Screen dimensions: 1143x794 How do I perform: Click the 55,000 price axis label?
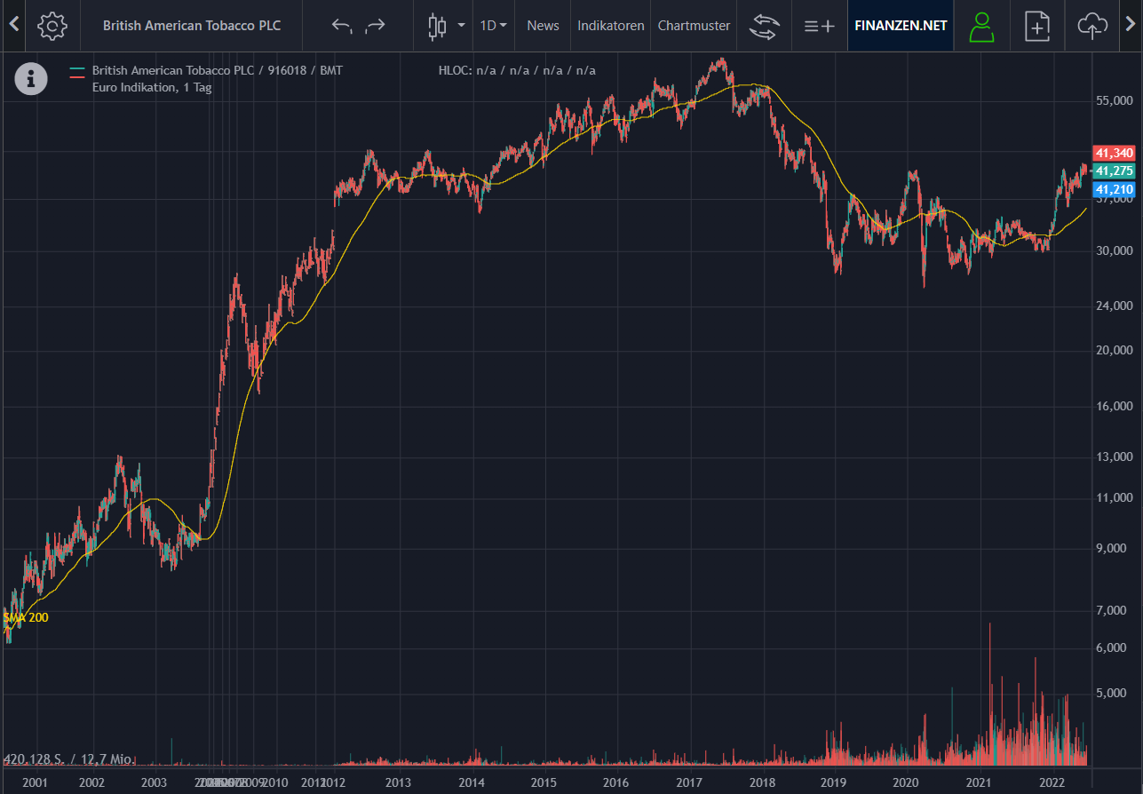click(x=1114, y=101)
